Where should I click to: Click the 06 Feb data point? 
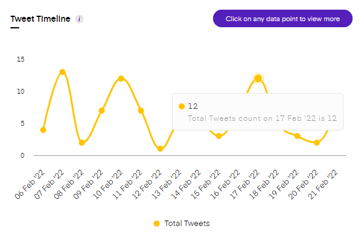[43, 130]
